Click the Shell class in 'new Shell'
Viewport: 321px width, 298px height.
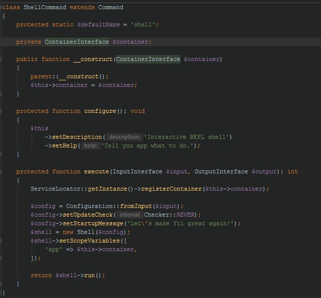point(86,232)
